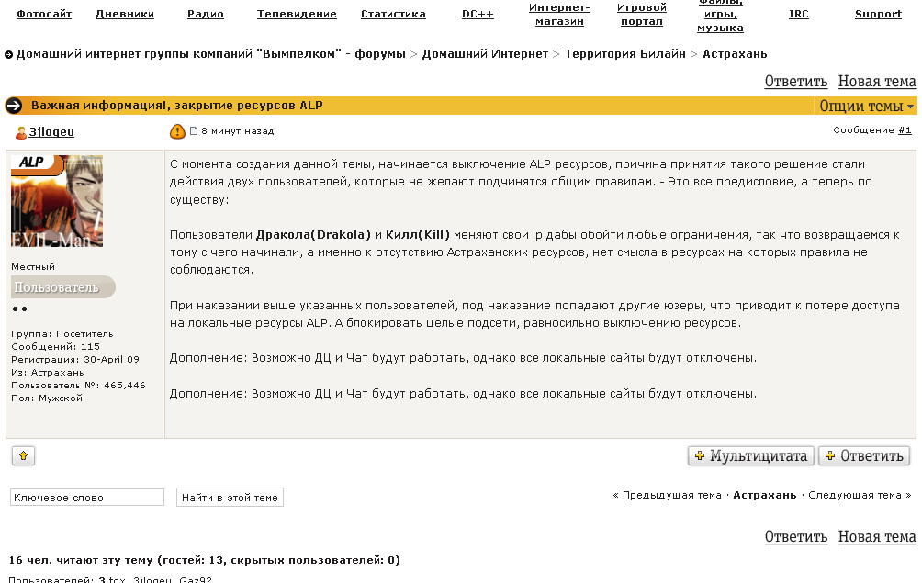The image size is (922, 583).
Task: Click the small post page icon
Action: [x=194, y=130]
